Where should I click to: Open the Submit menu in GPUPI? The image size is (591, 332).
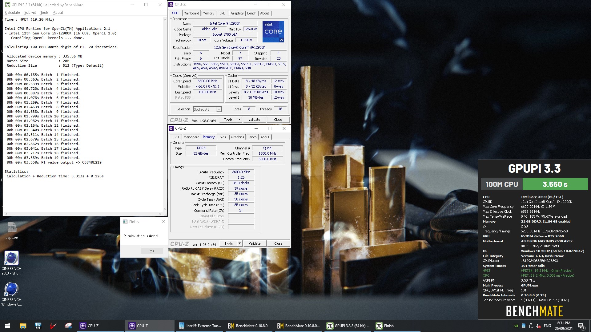[30, 13]
